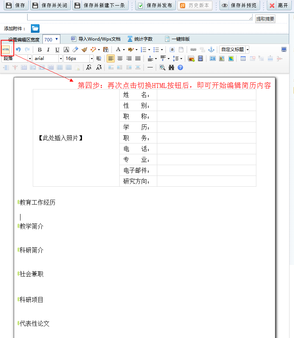Click the HTML source toggle button
Viewport: 294px width, 338px height.
(6, 49)
